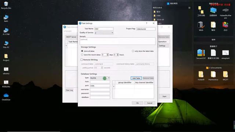Click the days spinner arrows
This screenshot has height=132, width=235.
coord(108,55)
